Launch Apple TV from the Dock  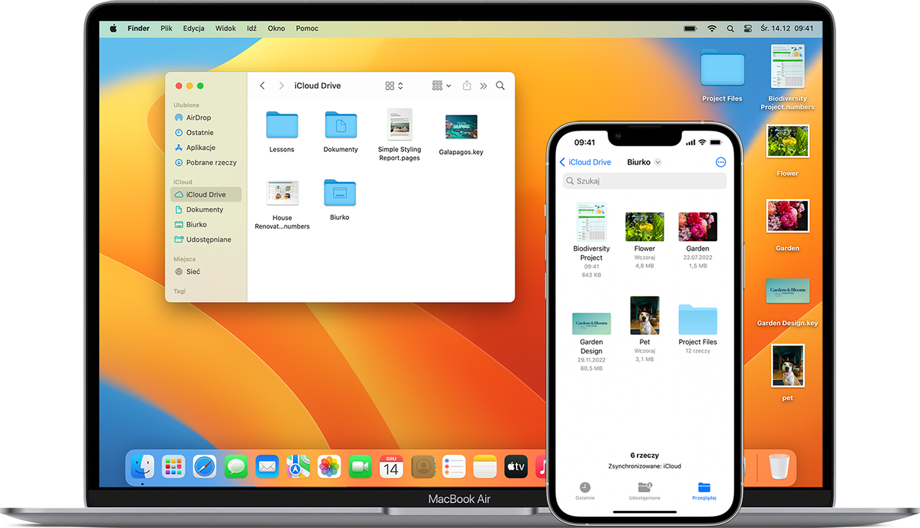[x=517, y=467]
